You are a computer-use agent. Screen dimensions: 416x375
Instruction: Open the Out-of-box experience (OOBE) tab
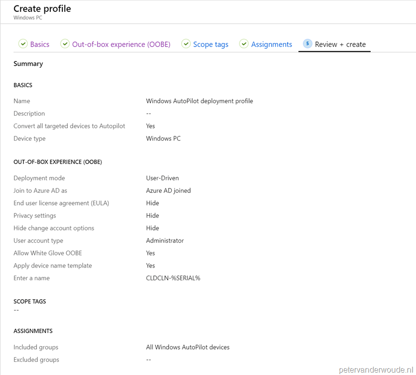pos(122,44)
